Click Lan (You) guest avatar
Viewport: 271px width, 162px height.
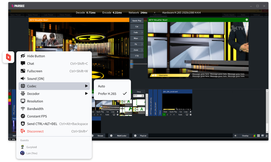tap(23, 153)
